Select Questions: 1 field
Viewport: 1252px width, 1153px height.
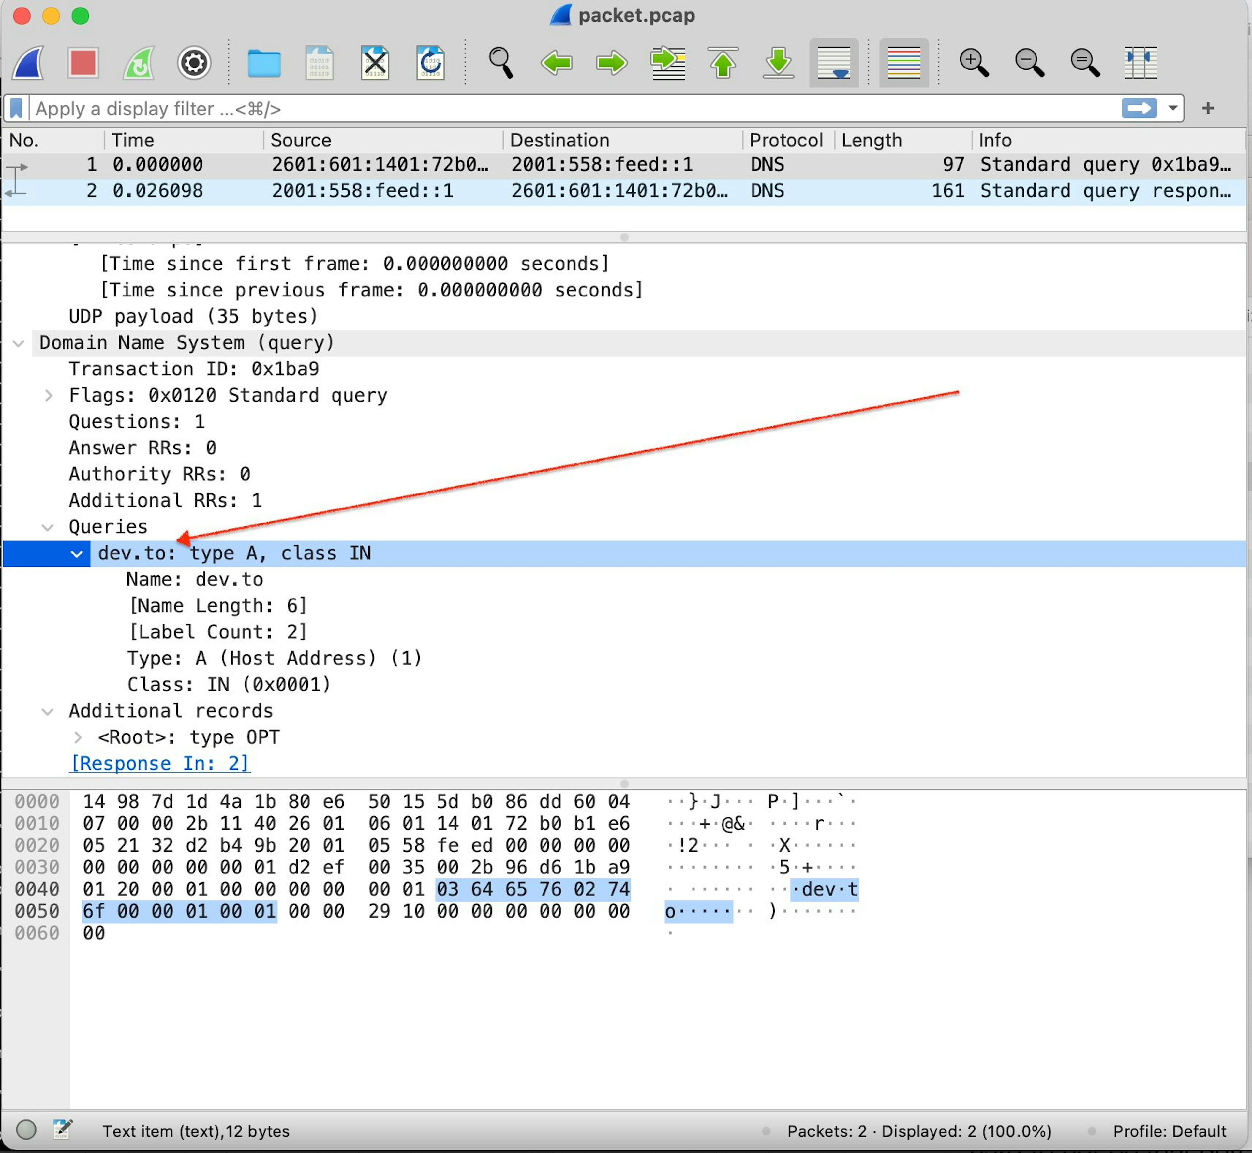click(x=137, y=422)
